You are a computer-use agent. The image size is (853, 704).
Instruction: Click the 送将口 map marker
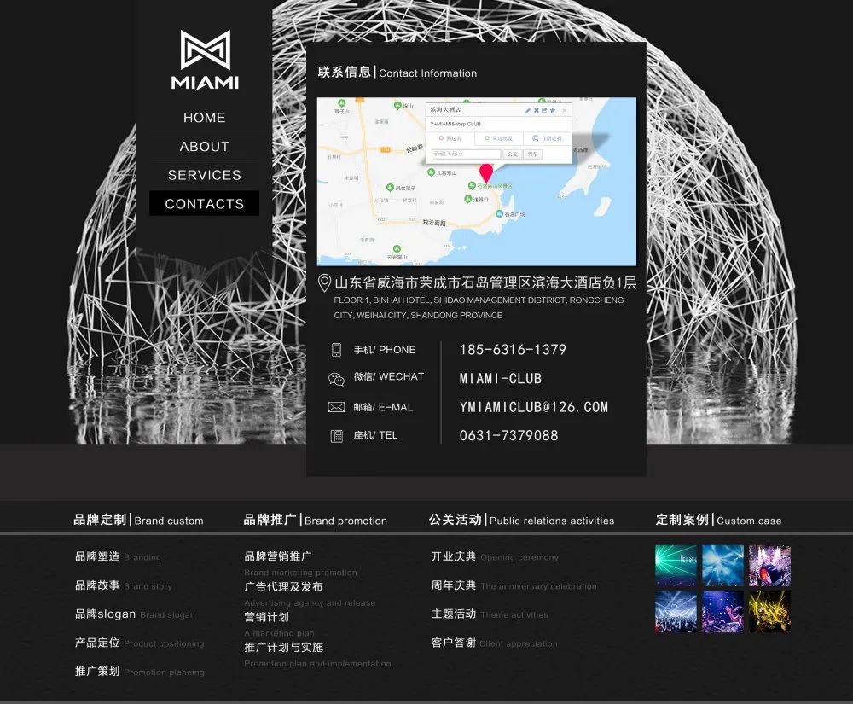click(468, 199)
